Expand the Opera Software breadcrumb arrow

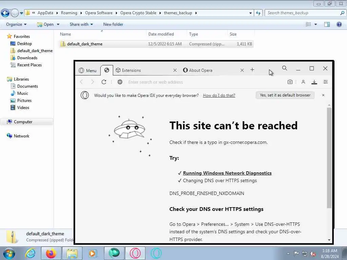click(x=117, y=13)
